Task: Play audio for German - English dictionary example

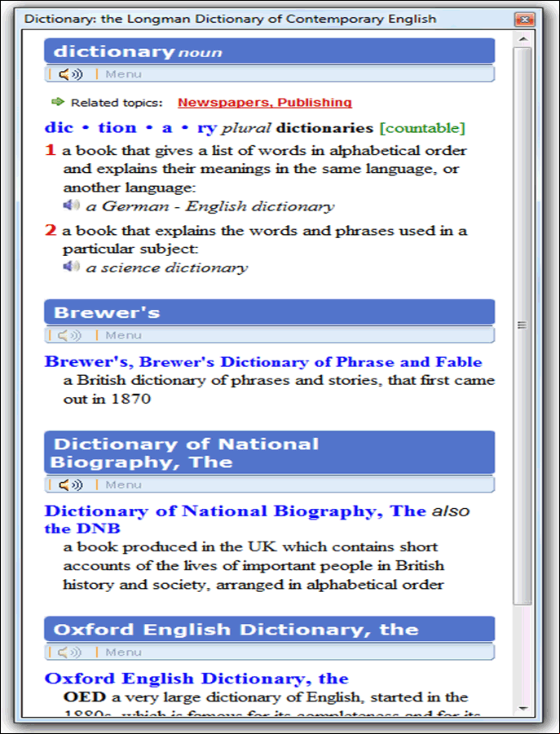Action: point(71,205)
